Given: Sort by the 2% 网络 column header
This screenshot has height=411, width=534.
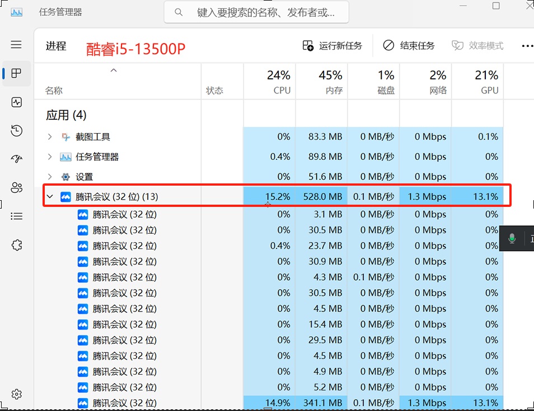Looking at the screenshot, I should click(425, 82).
